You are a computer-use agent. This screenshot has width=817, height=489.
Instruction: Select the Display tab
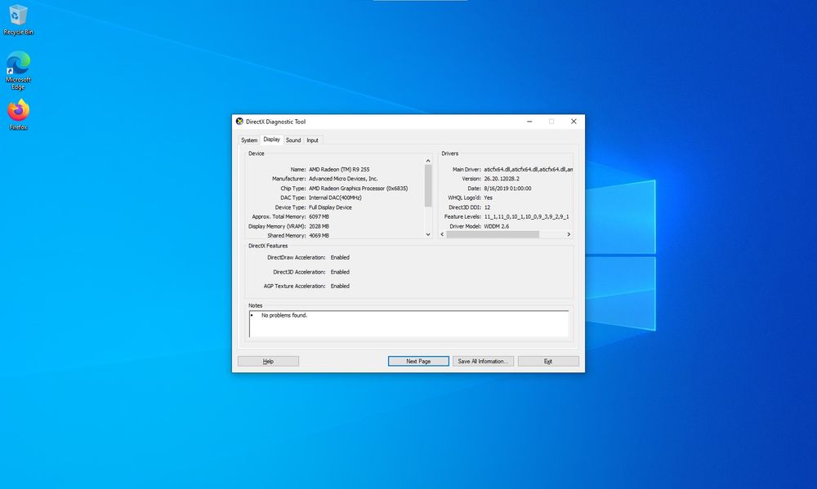271,139
